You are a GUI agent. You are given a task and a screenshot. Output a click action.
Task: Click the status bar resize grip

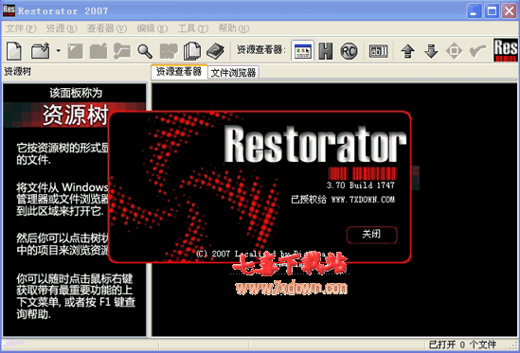[513, 345]
